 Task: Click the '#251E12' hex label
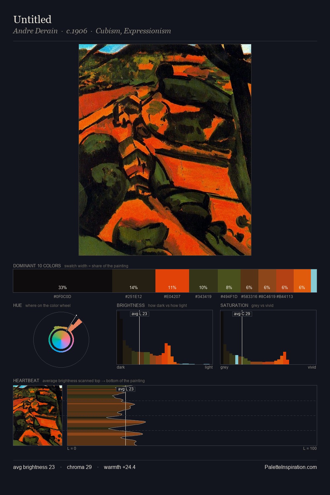click(134, 297)
